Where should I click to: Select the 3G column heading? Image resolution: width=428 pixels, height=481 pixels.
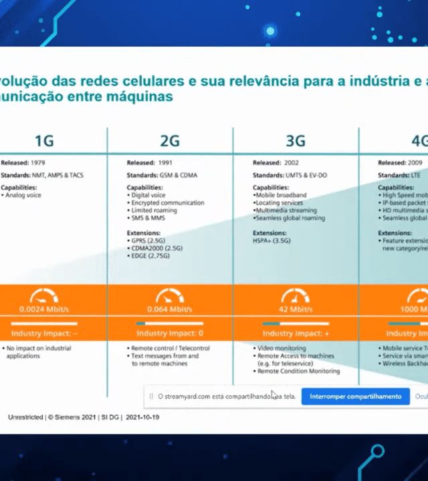coord(295,141)
